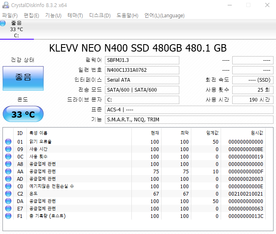Click the 건강 상태 label

click(23, 60)
